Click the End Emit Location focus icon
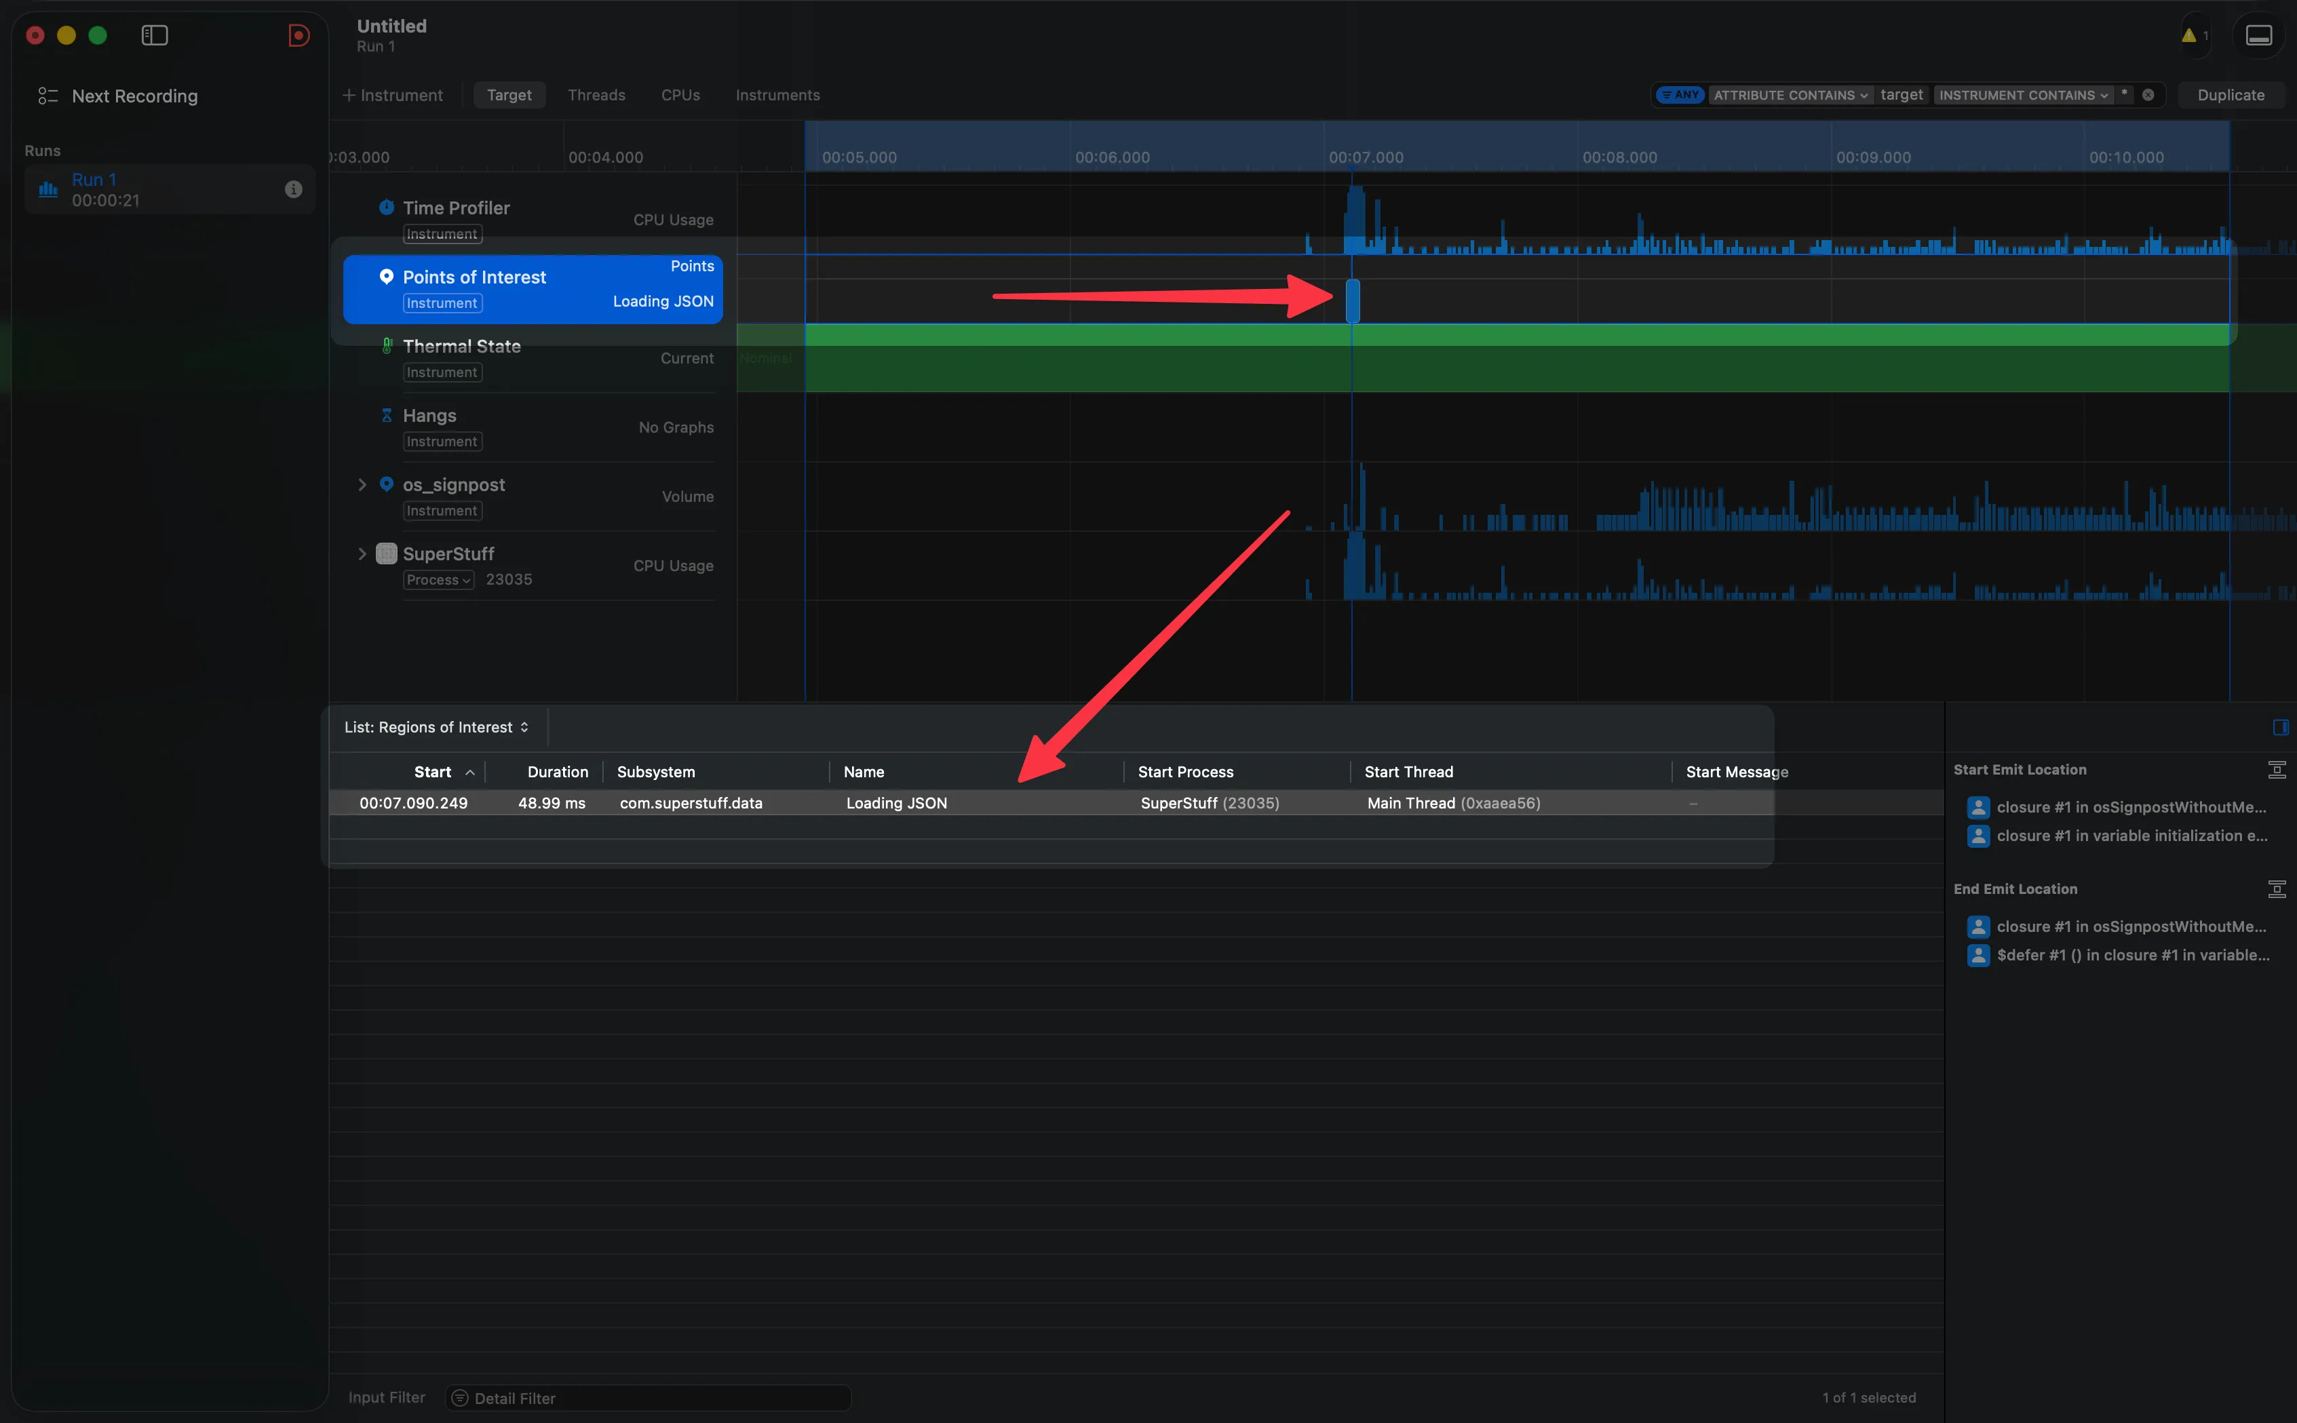This screenshot has width=2297, height=1423. pyautogui.click(x=2277, y=889)
